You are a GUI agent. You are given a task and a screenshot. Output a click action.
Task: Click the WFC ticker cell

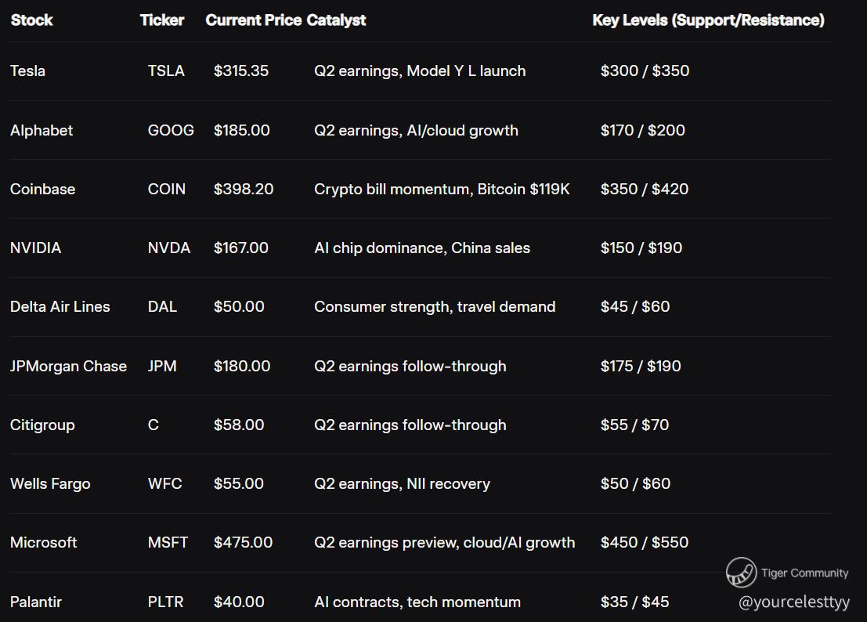click(164, 483)
